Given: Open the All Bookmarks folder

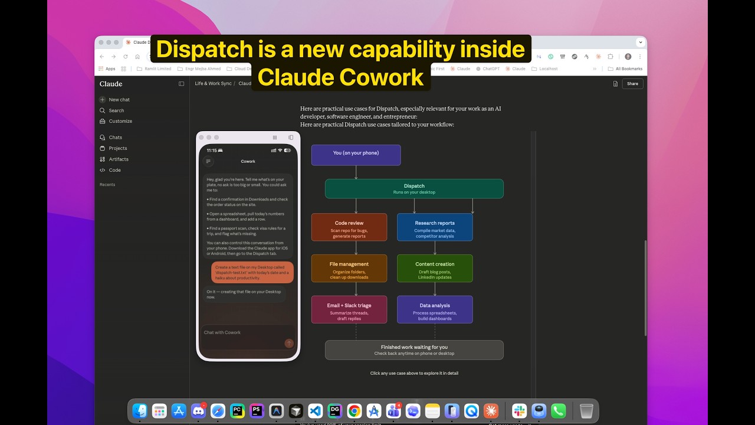Looking at the screenshot, I should [x=625, y=68].
